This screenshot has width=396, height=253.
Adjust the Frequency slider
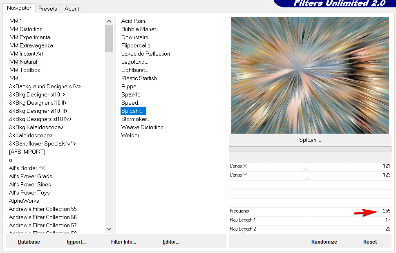[310, 211]
